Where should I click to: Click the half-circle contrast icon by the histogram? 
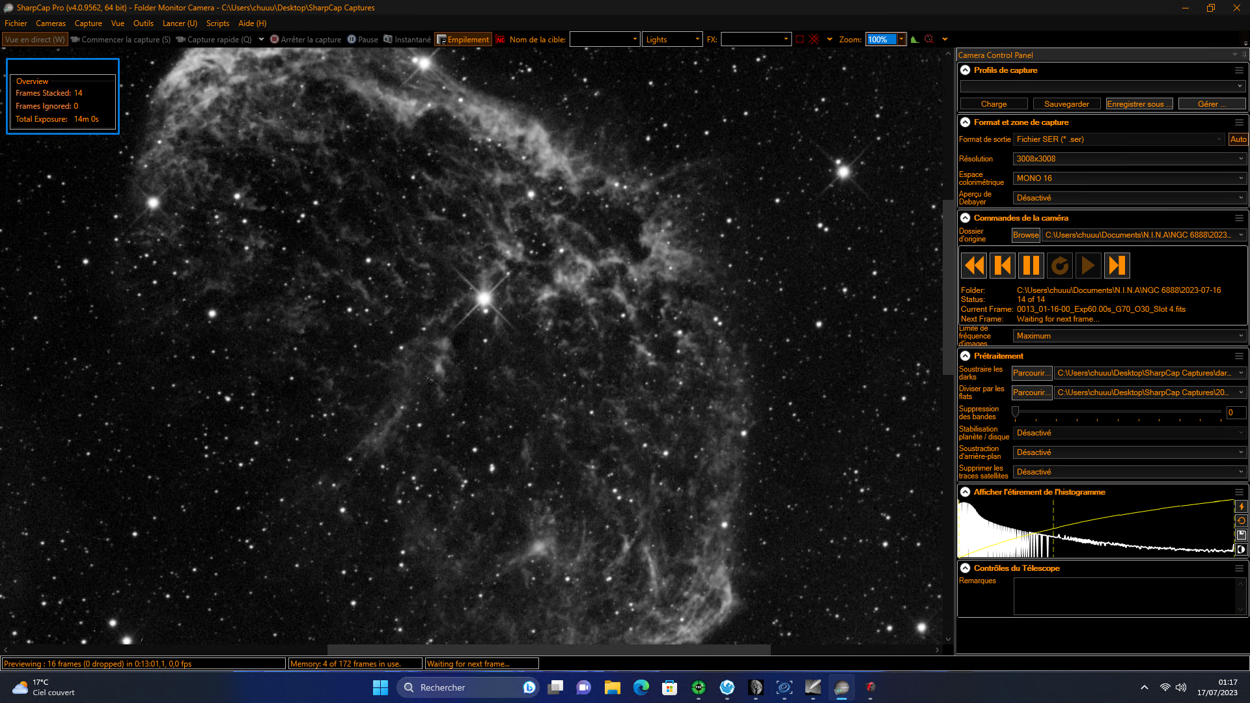point(1242,549)
